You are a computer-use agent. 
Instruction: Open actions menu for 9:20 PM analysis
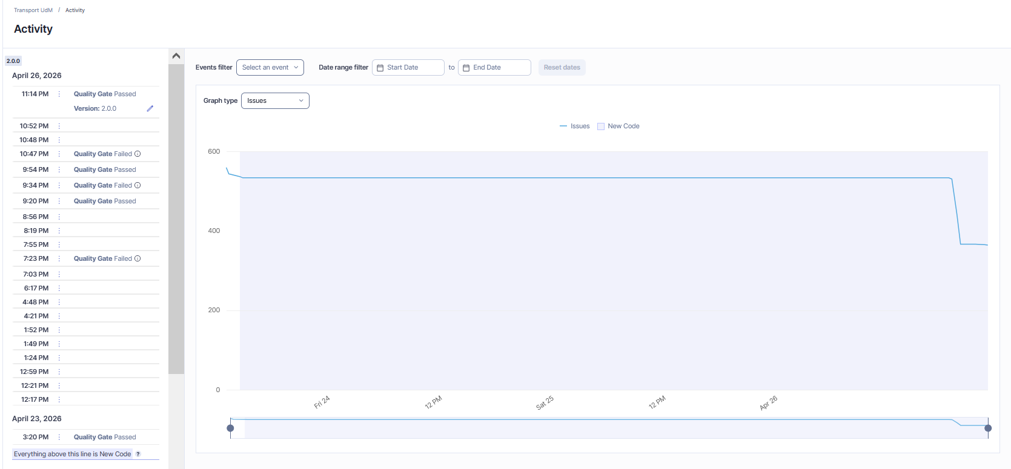(x=59, y=201)
